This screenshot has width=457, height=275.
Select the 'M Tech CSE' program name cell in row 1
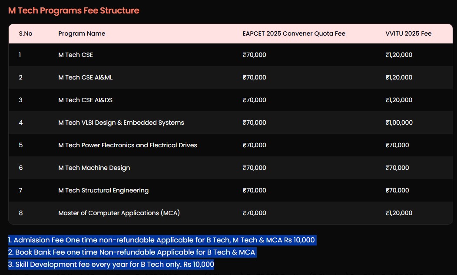click(x=76, y=55)
